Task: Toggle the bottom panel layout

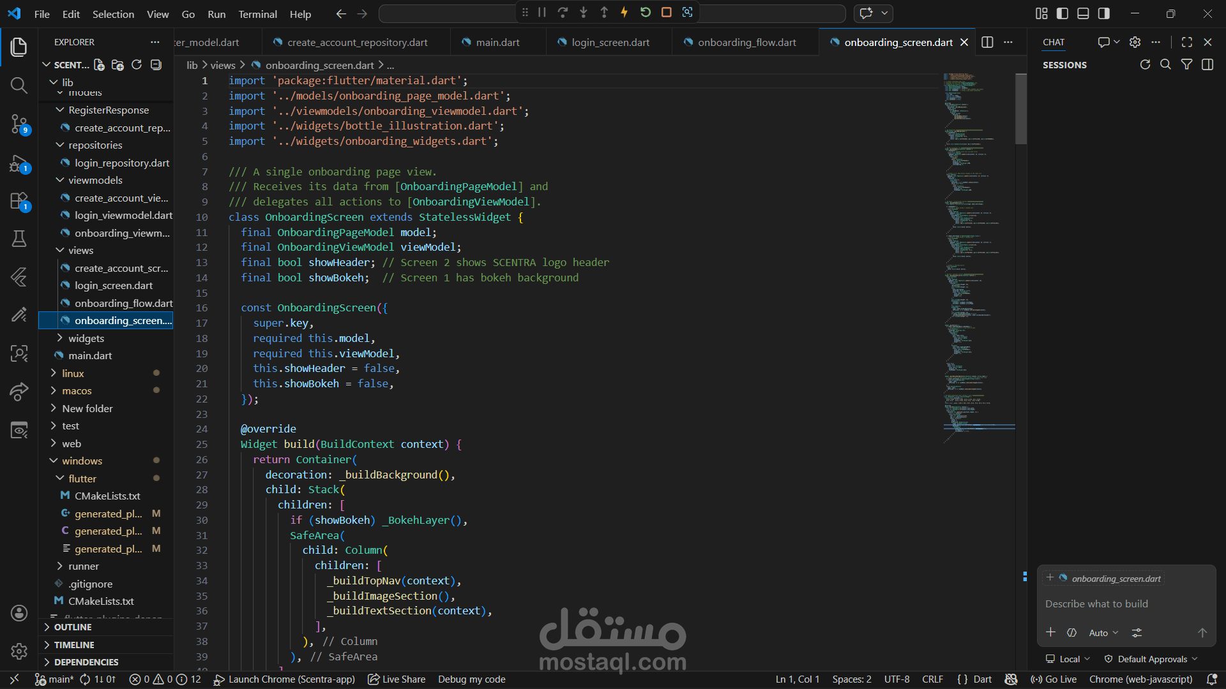Action: [x=1083, y=13]
